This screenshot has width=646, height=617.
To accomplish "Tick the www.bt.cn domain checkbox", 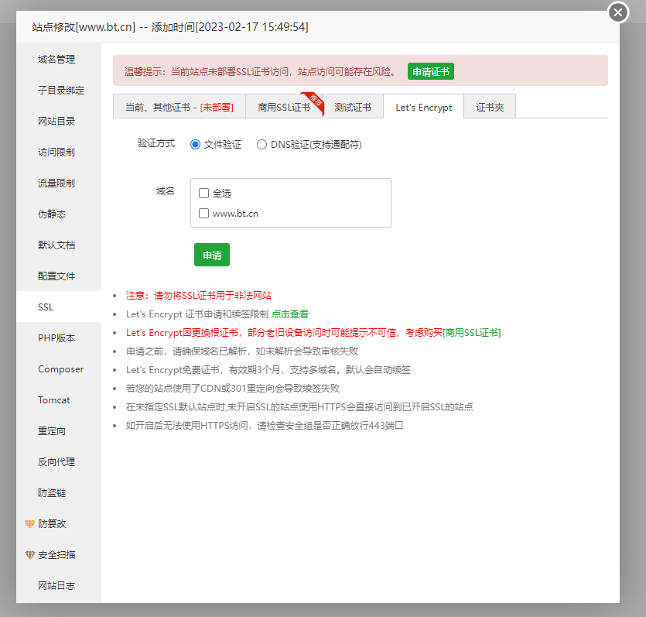I will pyautogui.click(x=204, y=213).
